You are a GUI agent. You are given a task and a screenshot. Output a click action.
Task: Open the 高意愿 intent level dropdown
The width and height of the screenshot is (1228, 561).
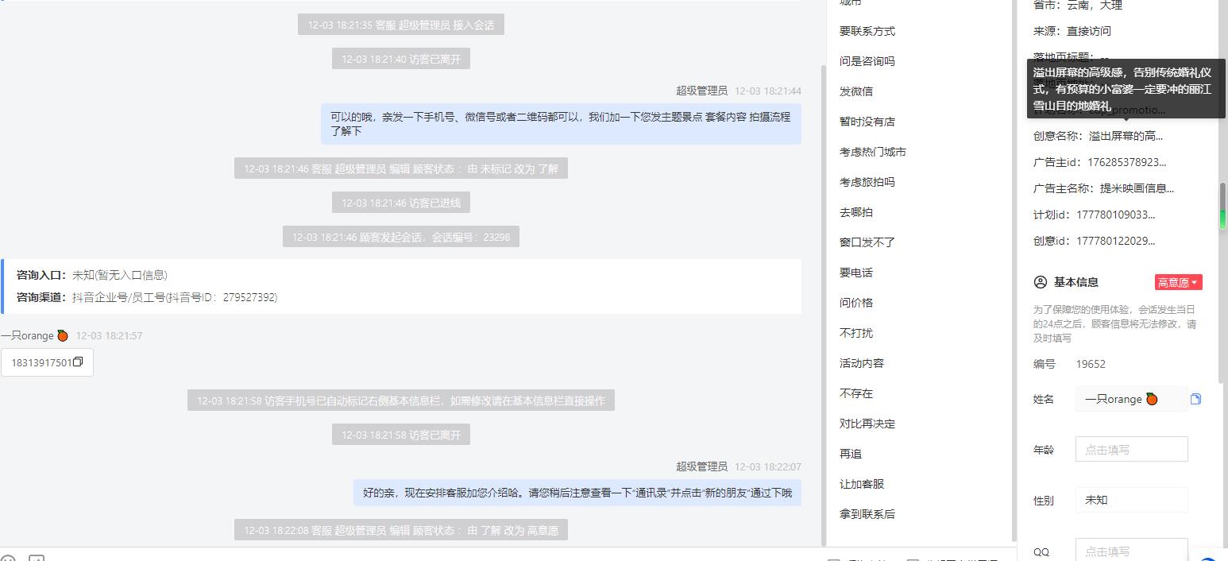[1178, 282]
